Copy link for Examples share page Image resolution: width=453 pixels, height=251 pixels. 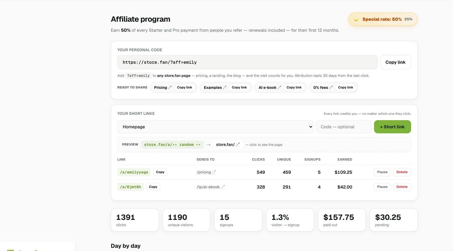(239, 88)
